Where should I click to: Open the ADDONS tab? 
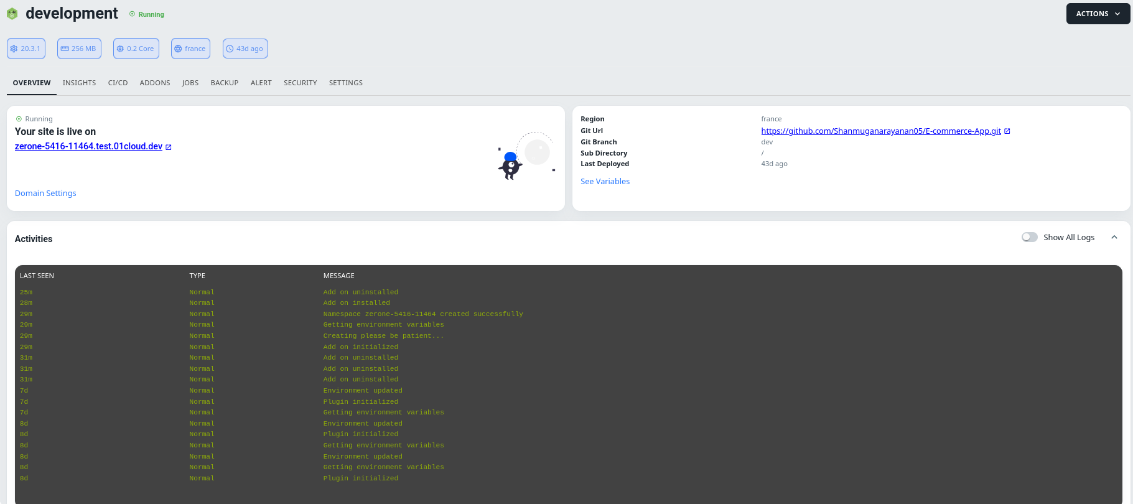point(155,83)
